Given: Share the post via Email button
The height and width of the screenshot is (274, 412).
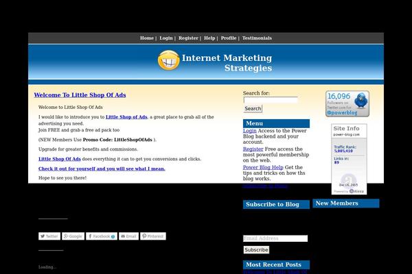Looking at the screenshot, I should tap(129, 236).
